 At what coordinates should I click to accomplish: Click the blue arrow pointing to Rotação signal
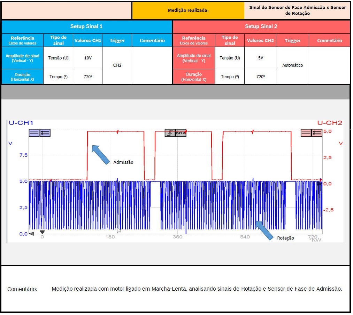point(264,230)
